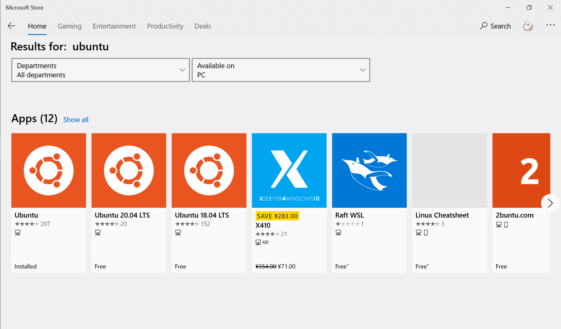The height and width of the screenshot is (329, 561).
Task: Click the Search label button
Action: (500, 26)
